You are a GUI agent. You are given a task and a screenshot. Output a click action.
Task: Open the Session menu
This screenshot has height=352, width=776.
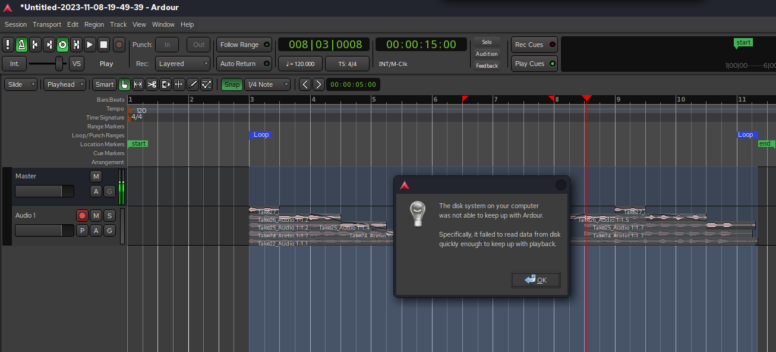15,24
